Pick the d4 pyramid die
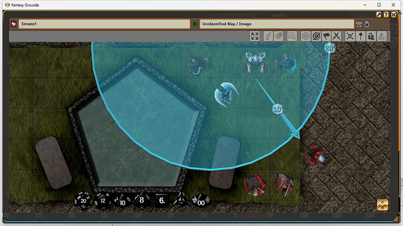The height and width of the screenshot is (226, 403). [x=181, y=200]
